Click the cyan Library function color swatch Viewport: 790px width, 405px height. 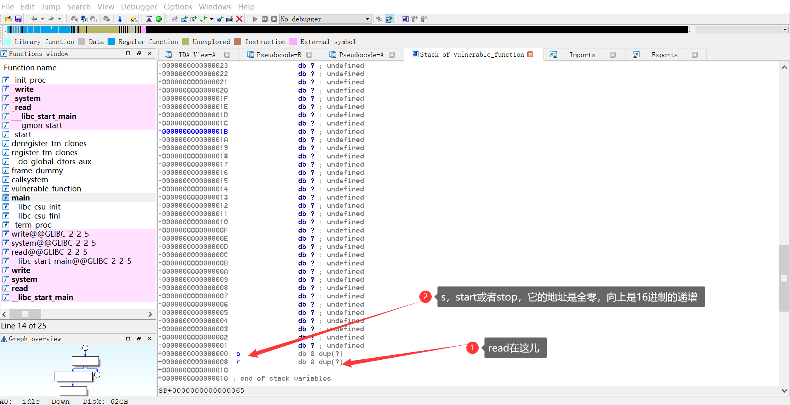click(7, 42)
